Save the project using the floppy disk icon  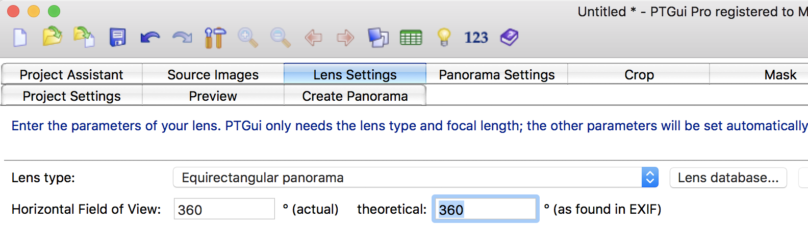(x=118, y=38)
